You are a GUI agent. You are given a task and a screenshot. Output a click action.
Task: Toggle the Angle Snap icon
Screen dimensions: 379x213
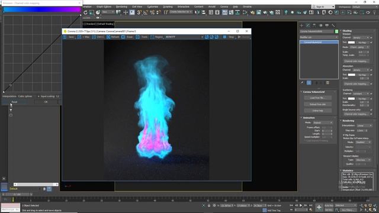click(x=146, y=12)
